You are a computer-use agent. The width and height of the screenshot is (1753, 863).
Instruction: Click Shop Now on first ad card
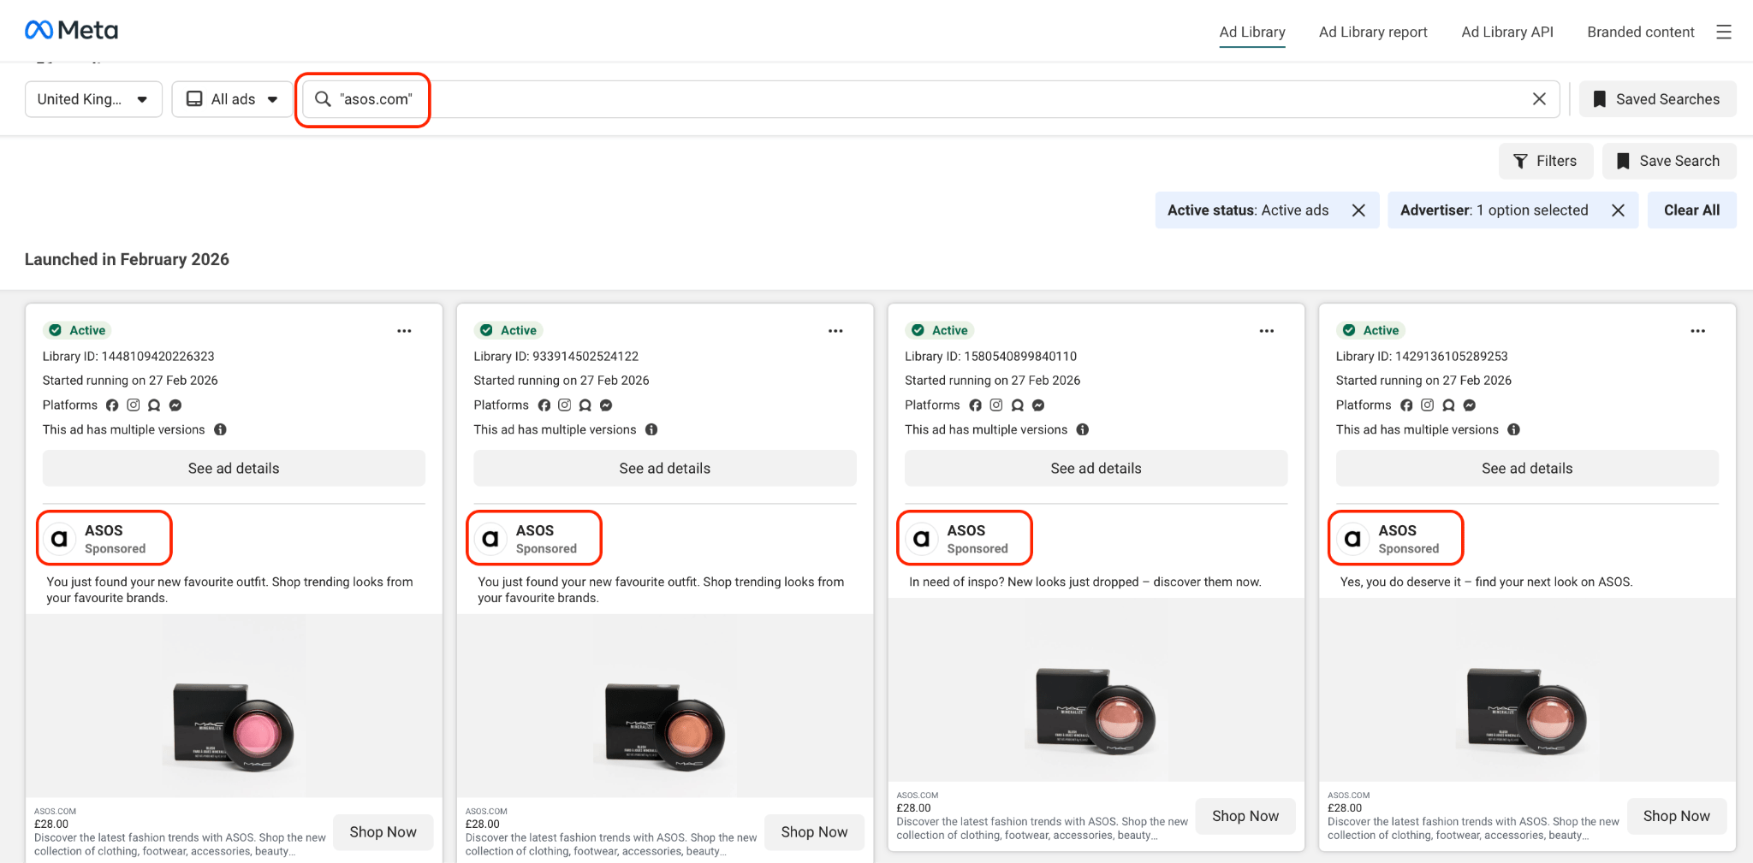[x=383, y=832]
